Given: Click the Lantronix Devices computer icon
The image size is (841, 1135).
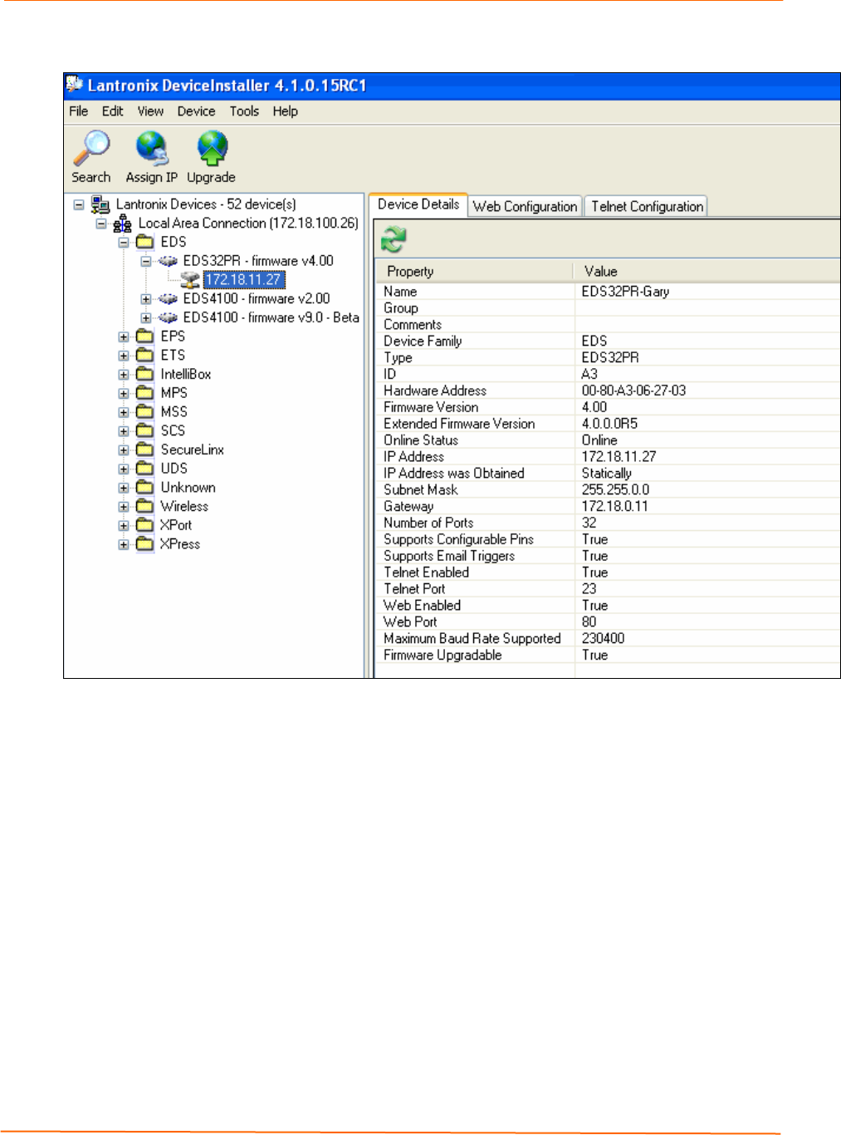Looking at the screenshot, I should [100, 204].
